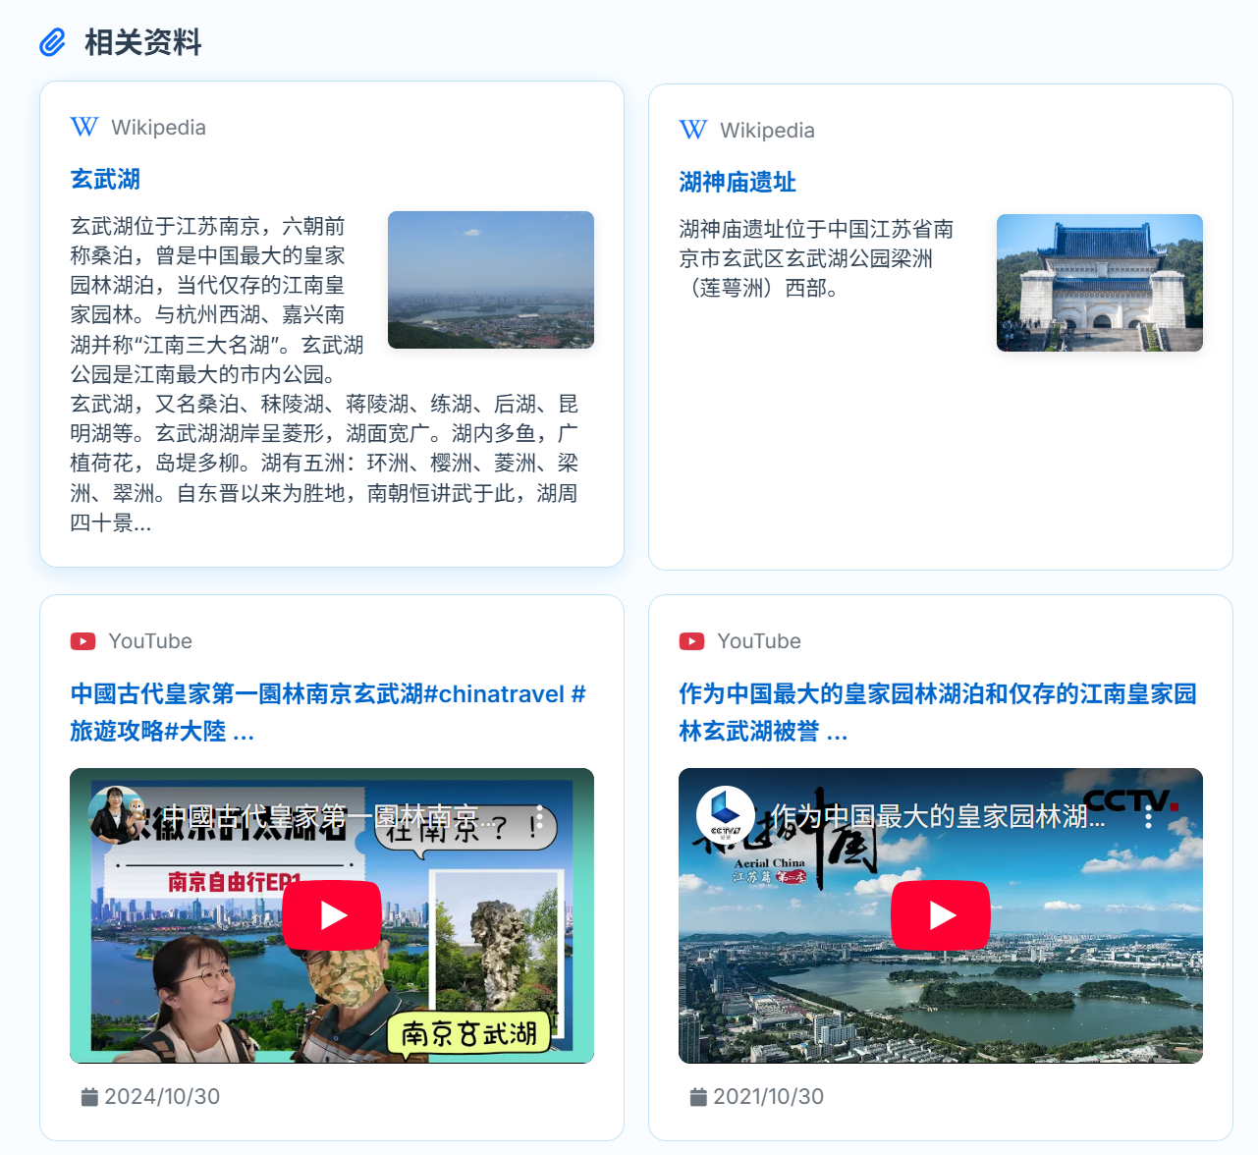
Task: Click the calendar icon next to 2024/10/30
Action: [89, 1097]
